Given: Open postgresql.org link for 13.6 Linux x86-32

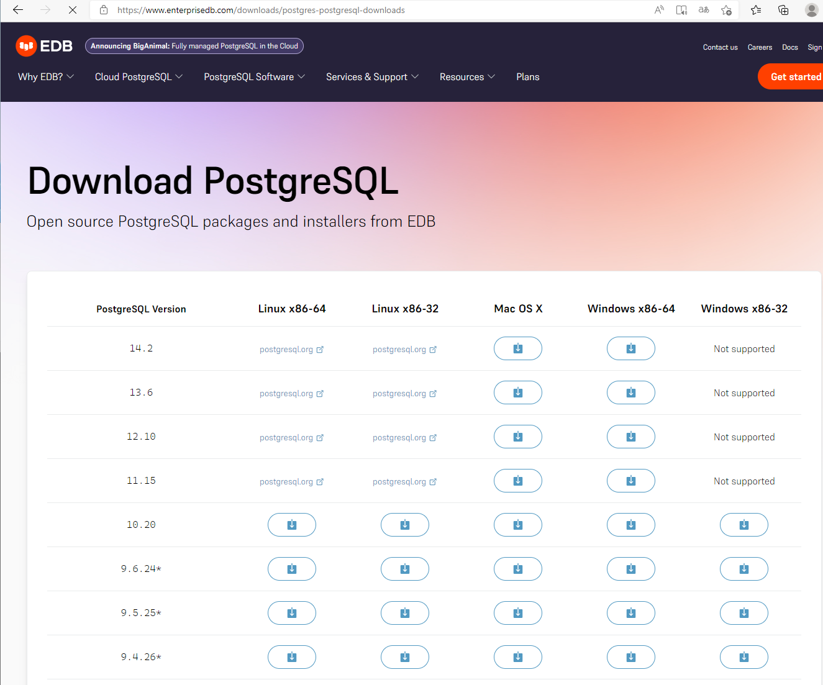Looking at the screenshot, I should pyautogui.click(x=404, y=394).
